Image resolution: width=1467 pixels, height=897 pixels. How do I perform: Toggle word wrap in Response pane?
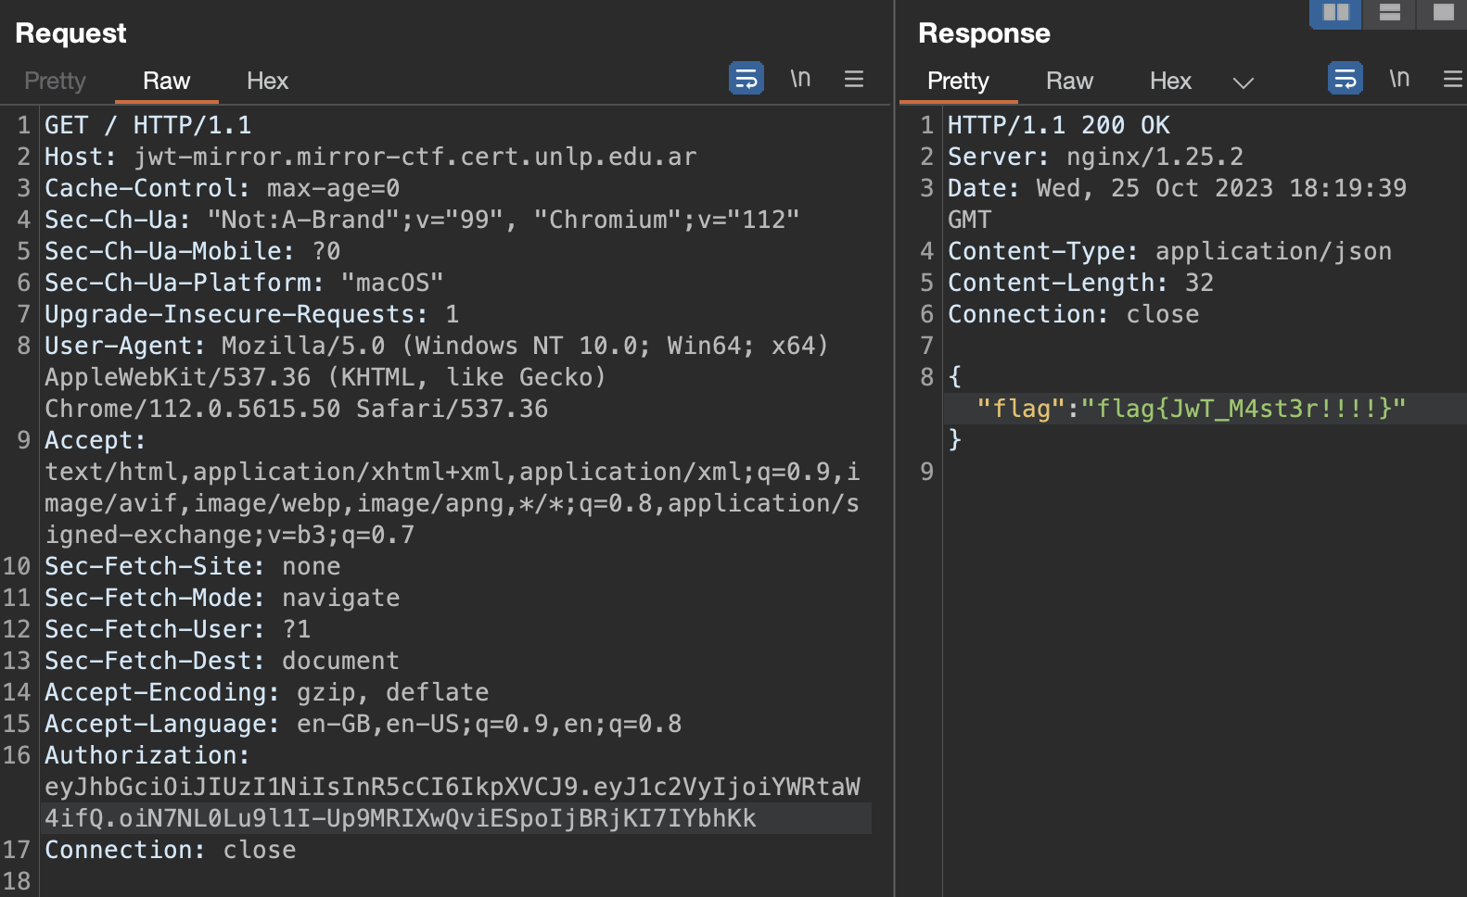pyautogui.click(x=1346, y=79)
